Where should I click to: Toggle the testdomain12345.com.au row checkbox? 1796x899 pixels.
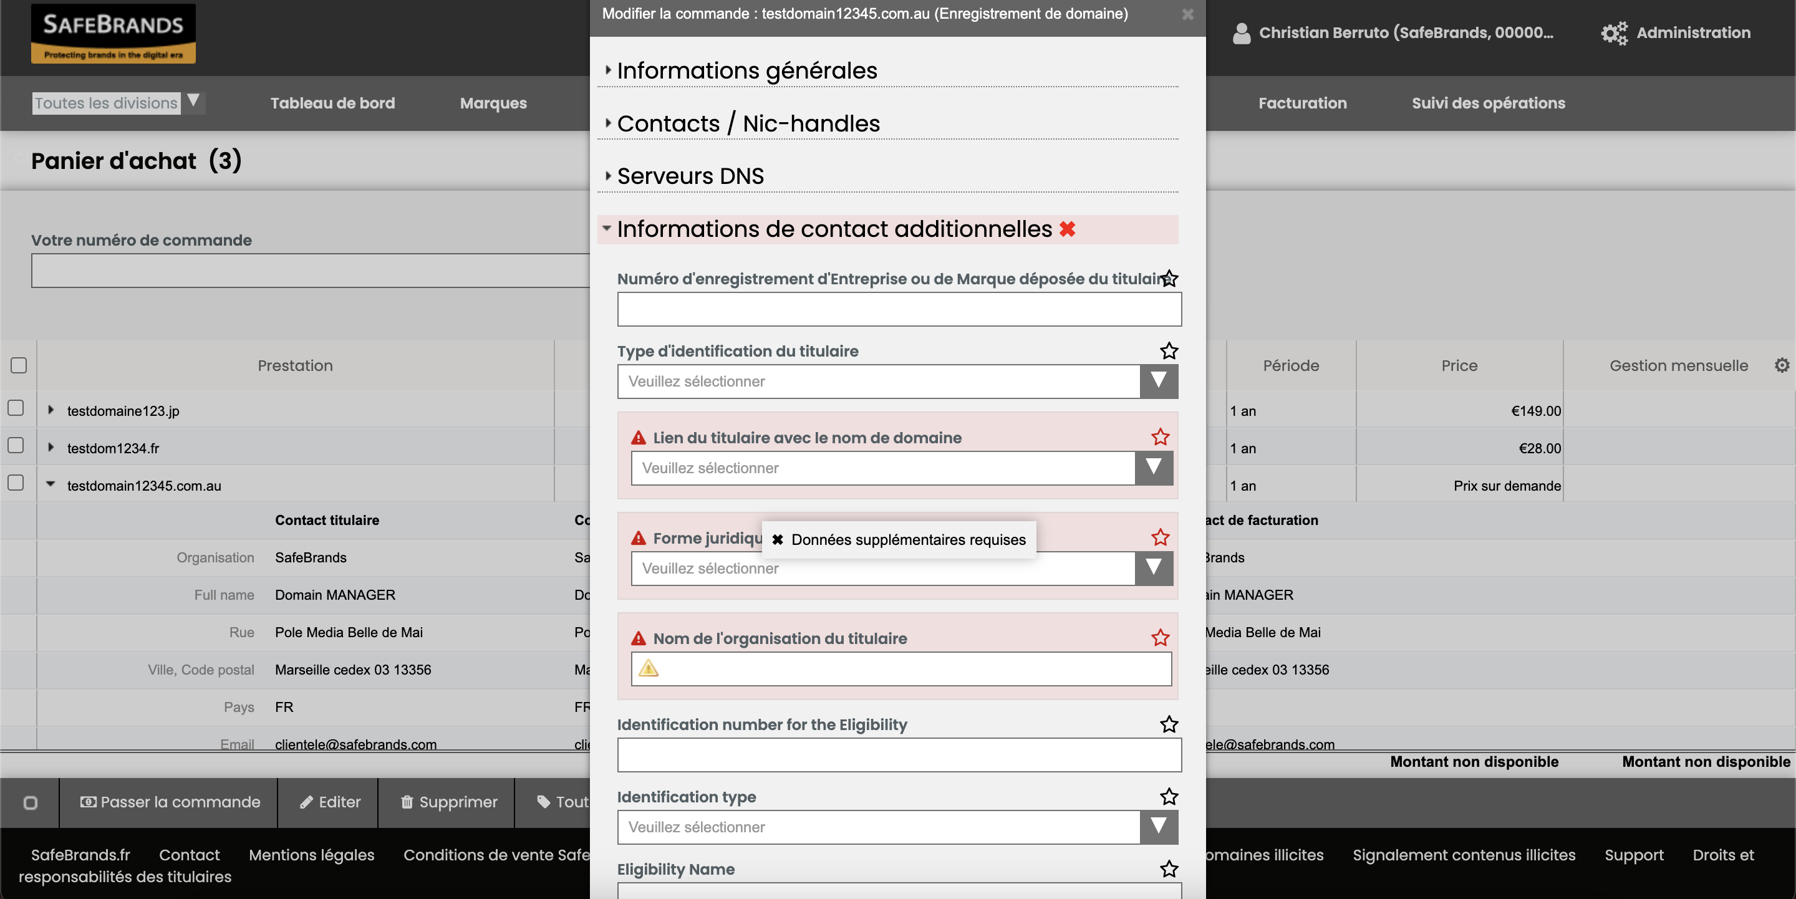click(15, 481)
